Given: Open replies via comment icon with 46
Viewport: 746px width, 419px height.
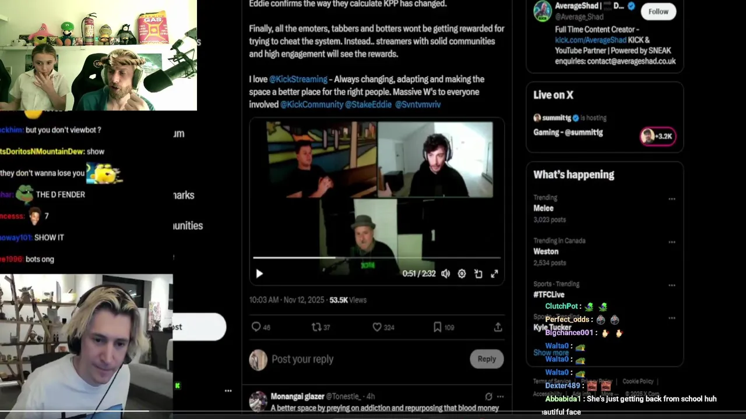Looking at the screenshot, I should pos(261,327).
